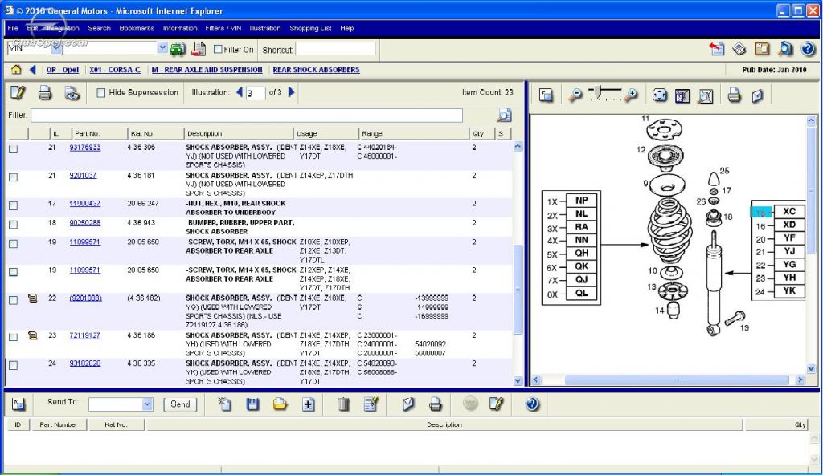Click the NP callout box in illustration

tap(582, 201)
